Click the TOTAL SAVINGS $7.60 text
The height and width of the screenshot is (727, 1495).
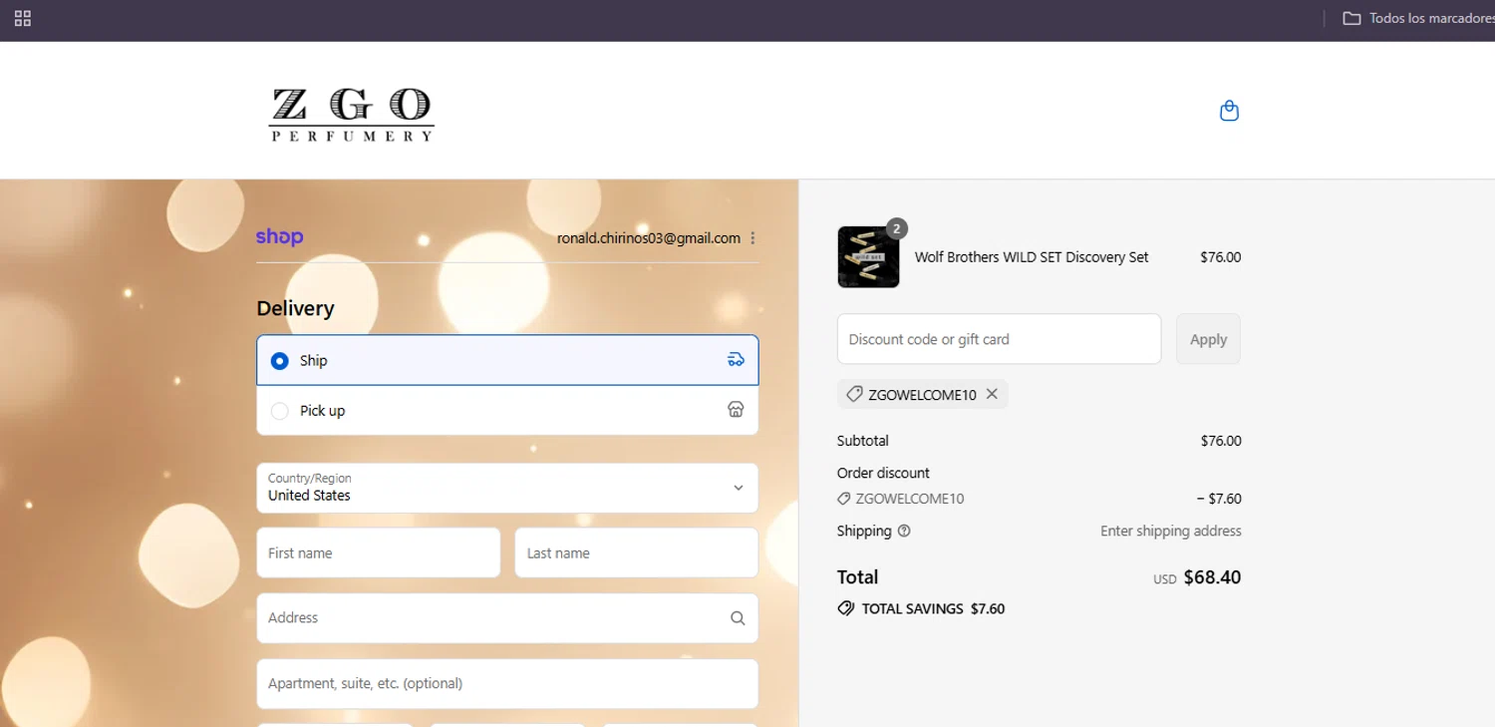click(x=933, y=608)
